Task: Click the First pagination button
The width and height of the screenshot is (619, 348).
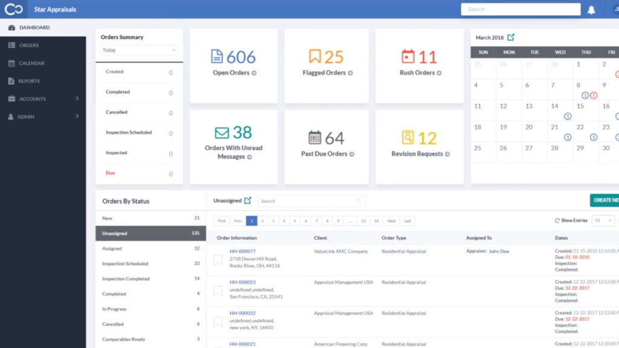Action: pos(222,221)
